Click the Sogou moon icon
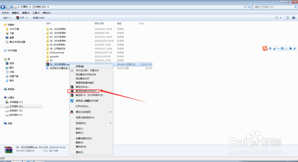 (274, 49)
